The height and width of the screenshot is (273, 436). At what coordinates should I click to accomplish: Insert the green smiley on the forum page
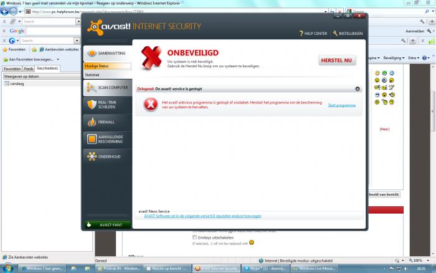click(384, 73)
